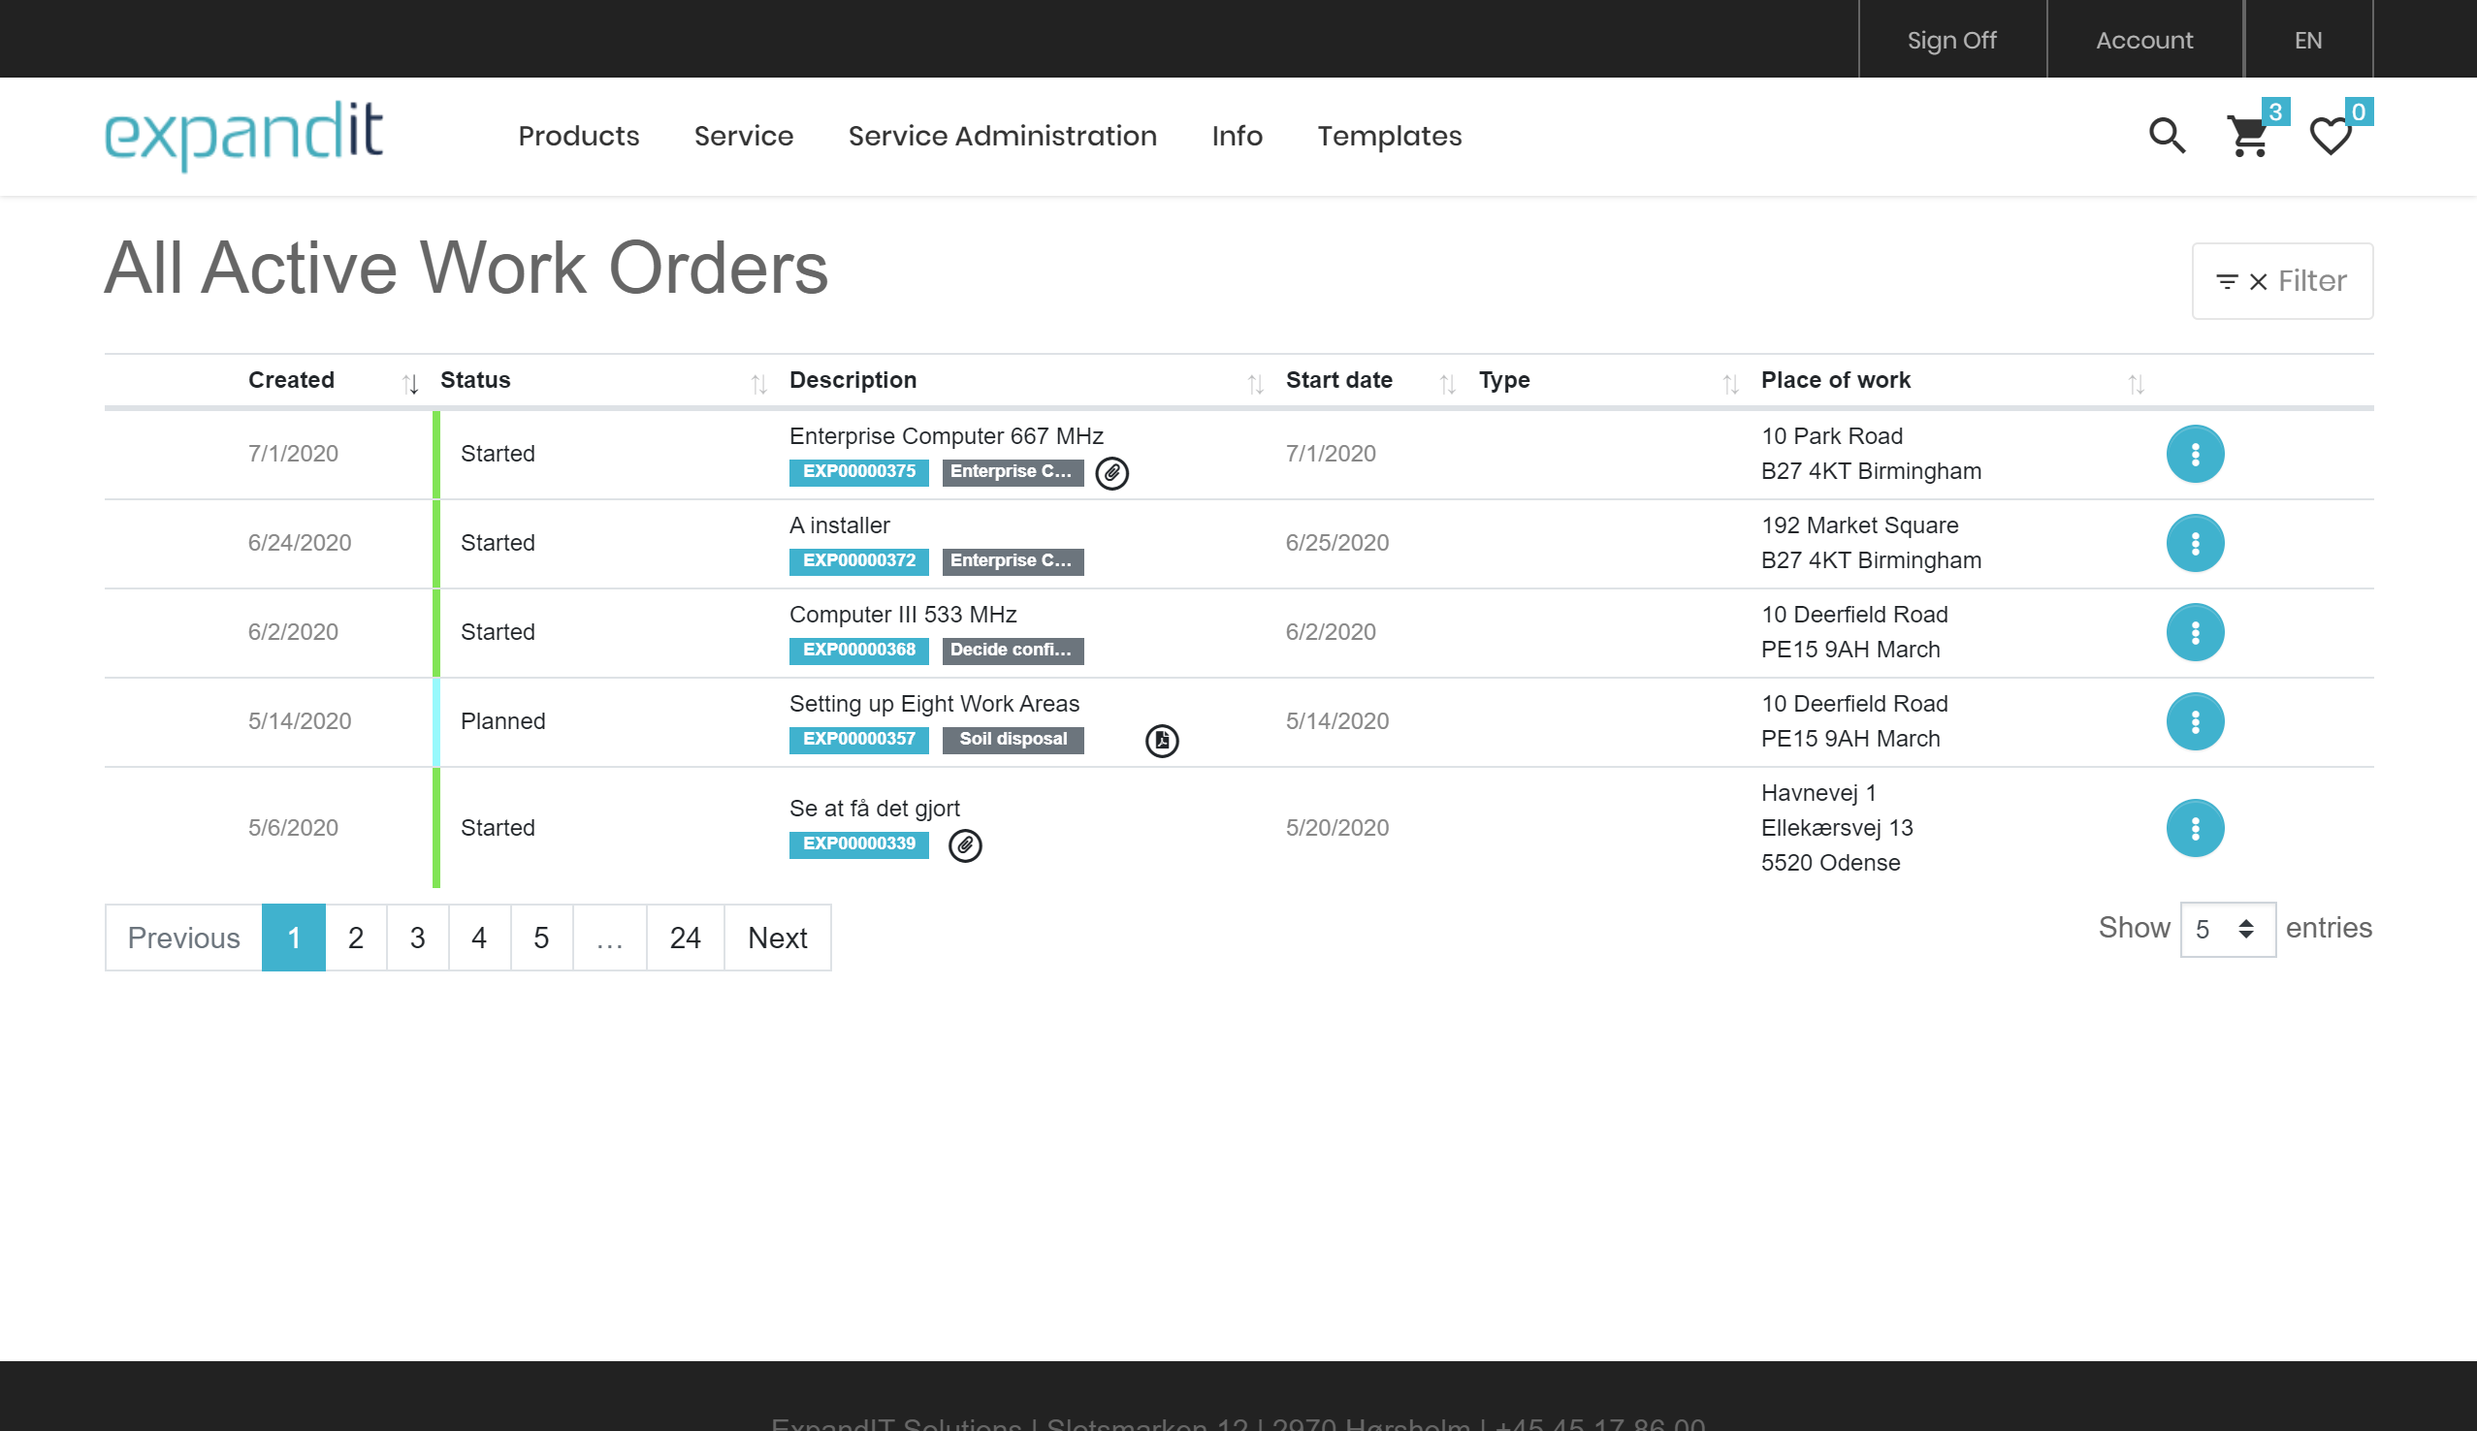Image resolution: width=2477 pixels, height=1431 pixels.
Task: Click the attachment paperclip for EXP00000339
Action: [x=965, y=845]
